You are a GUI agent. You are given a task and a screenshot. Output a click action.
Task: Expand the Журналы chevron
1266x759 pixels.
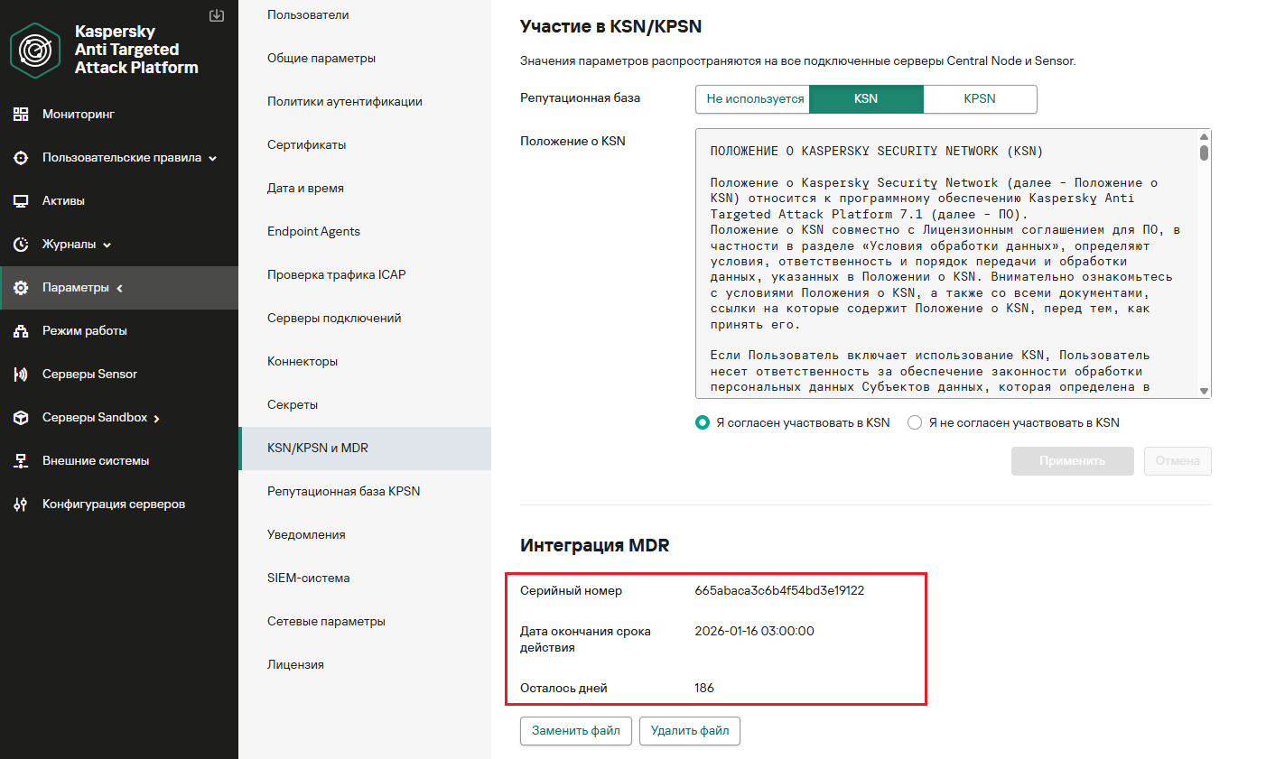pyautogui.click(x=107, y=245)
